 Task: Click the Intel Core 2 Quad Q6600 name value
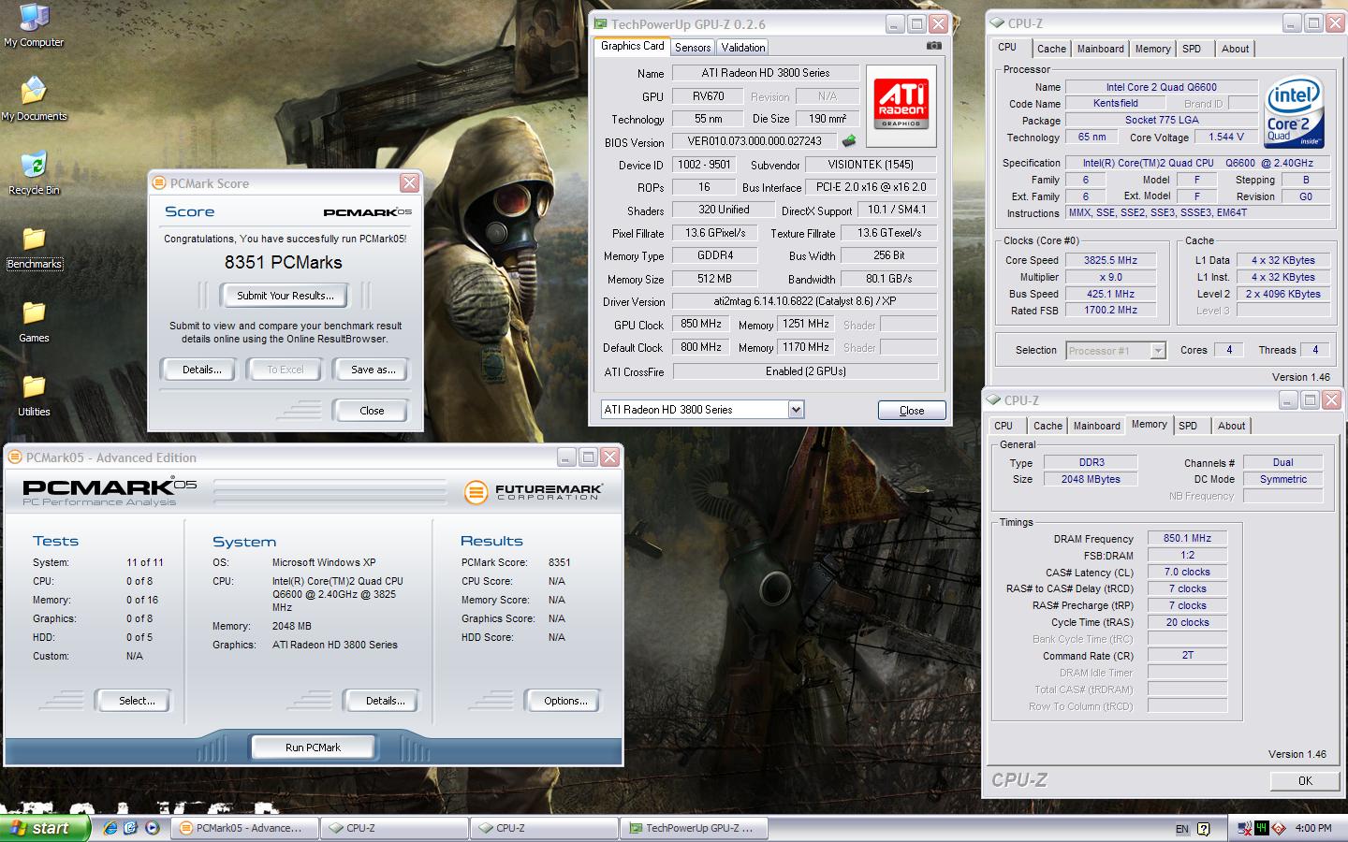tap(1161, 87)
